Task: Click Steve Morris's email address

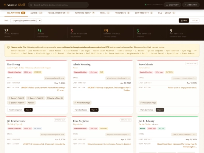Action: [184, 78]
